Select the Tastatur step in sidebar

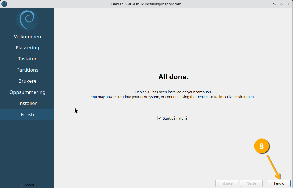(27, 59)
